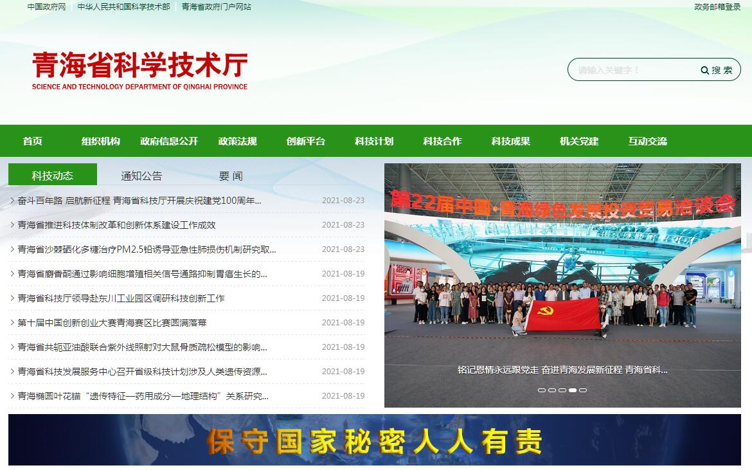Click the 青海省科学技术厅 site logo

click(139, 71)
